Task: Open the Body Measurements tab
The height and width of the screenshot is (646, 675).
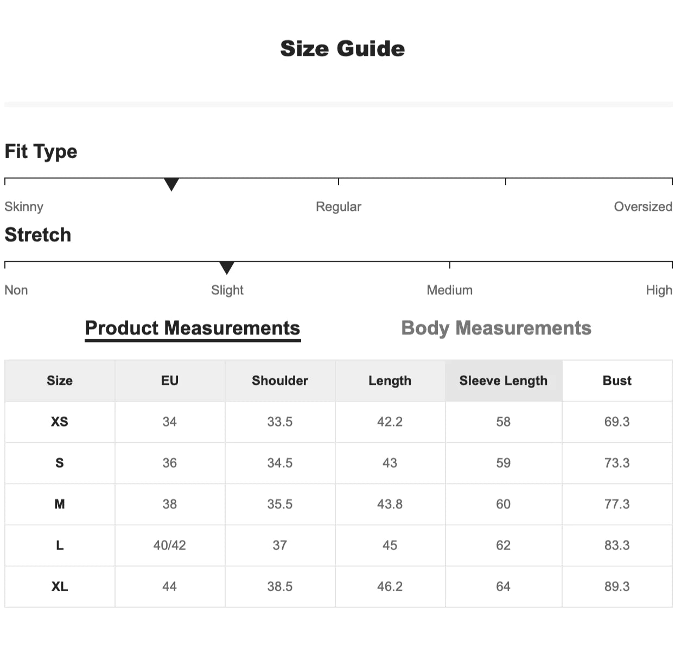Action: pos(496,328)
